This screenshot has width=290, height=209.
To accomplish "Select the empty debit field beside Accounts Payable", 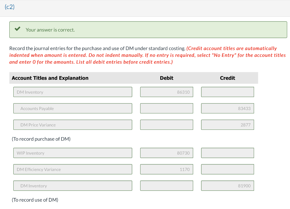I will pyautogui.click(x=167, y=108).
